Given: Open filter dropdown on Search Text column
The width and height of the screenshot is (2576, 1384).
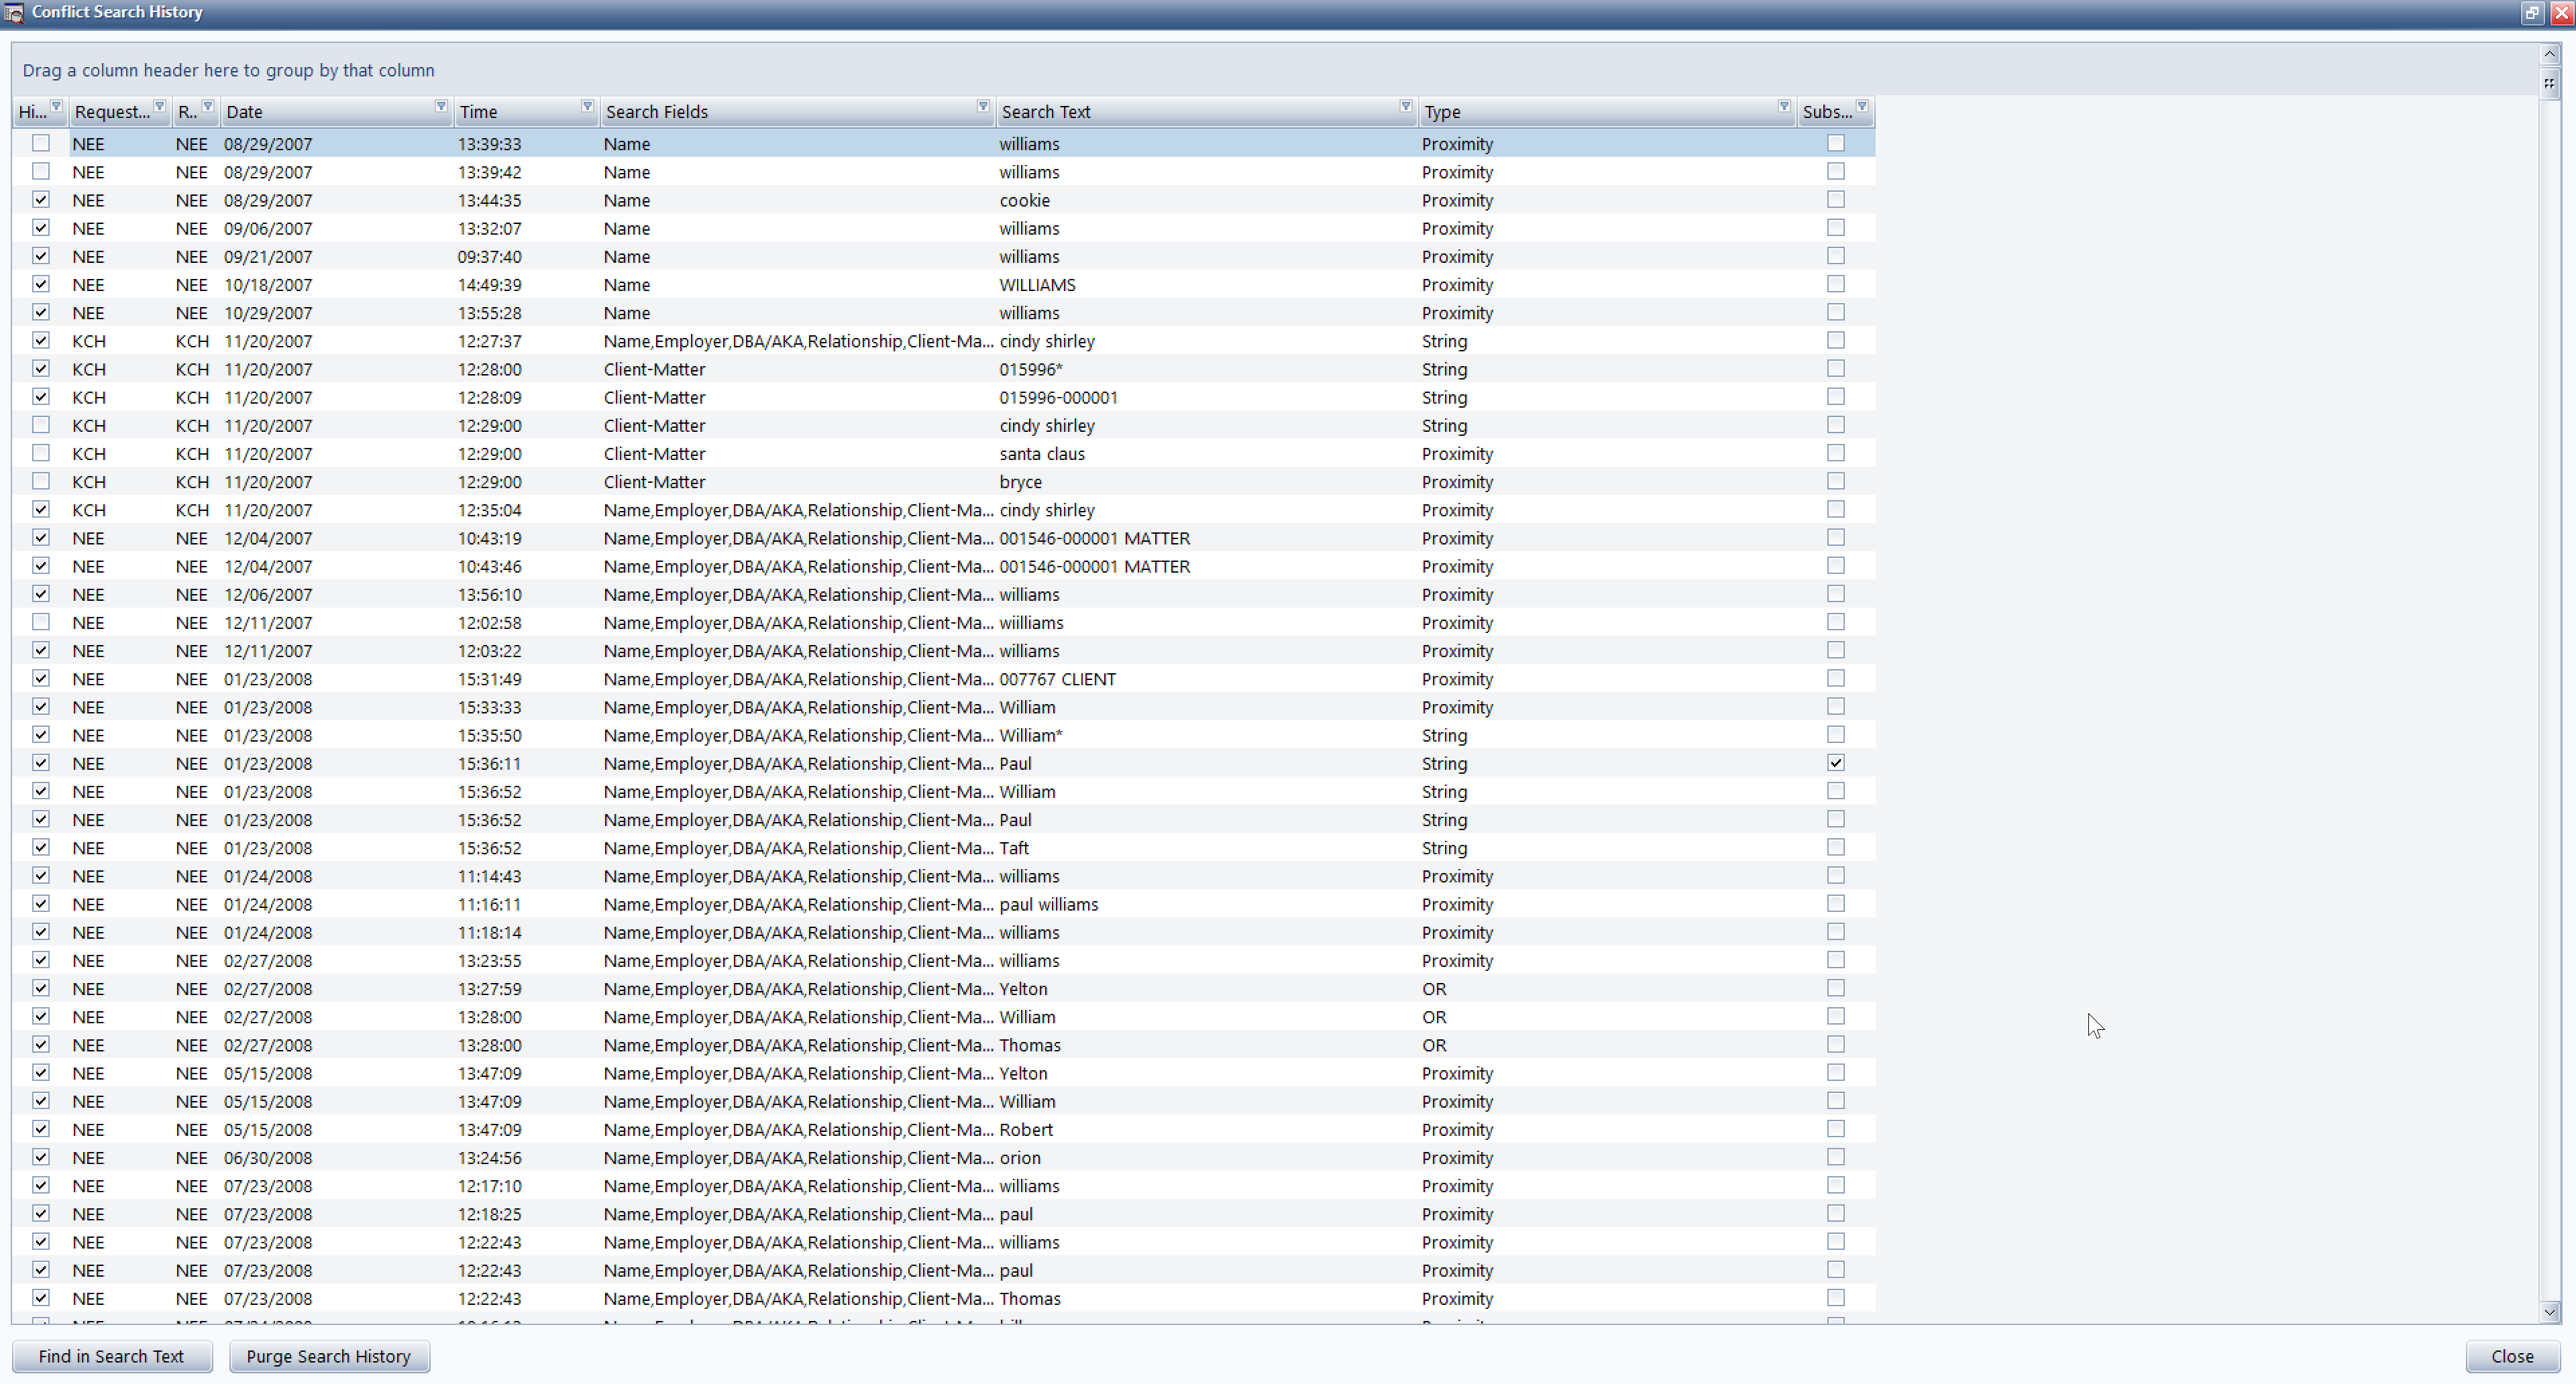Looking at the screenshot, I should point(1405,106).
